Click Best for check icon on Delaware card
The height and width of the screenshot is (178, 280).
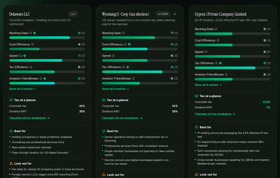11,131
